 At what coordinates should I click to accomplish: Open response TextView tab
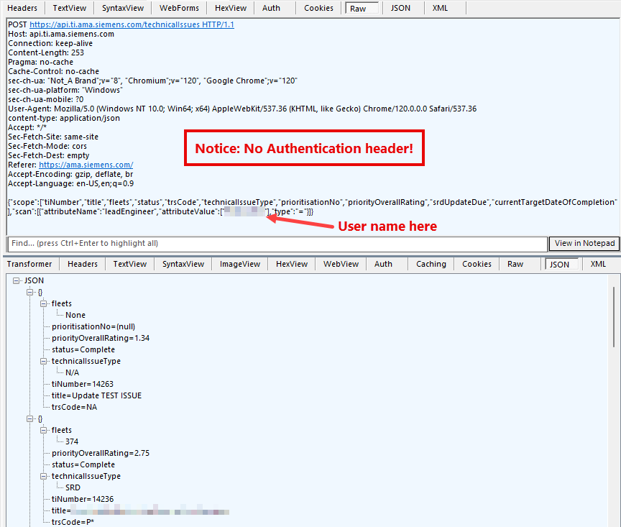[x=130, y=264]
